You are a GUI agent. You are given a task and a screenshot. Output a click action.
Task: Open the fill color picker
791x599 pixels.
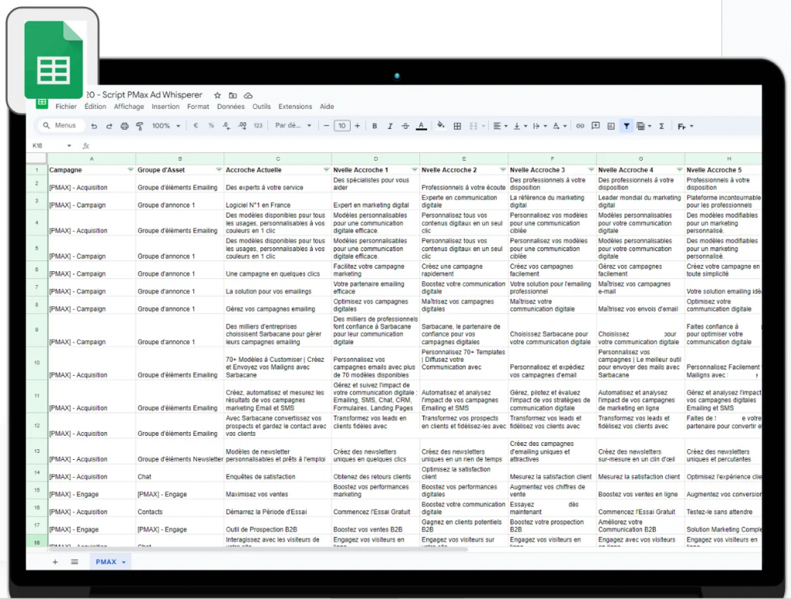441,126
